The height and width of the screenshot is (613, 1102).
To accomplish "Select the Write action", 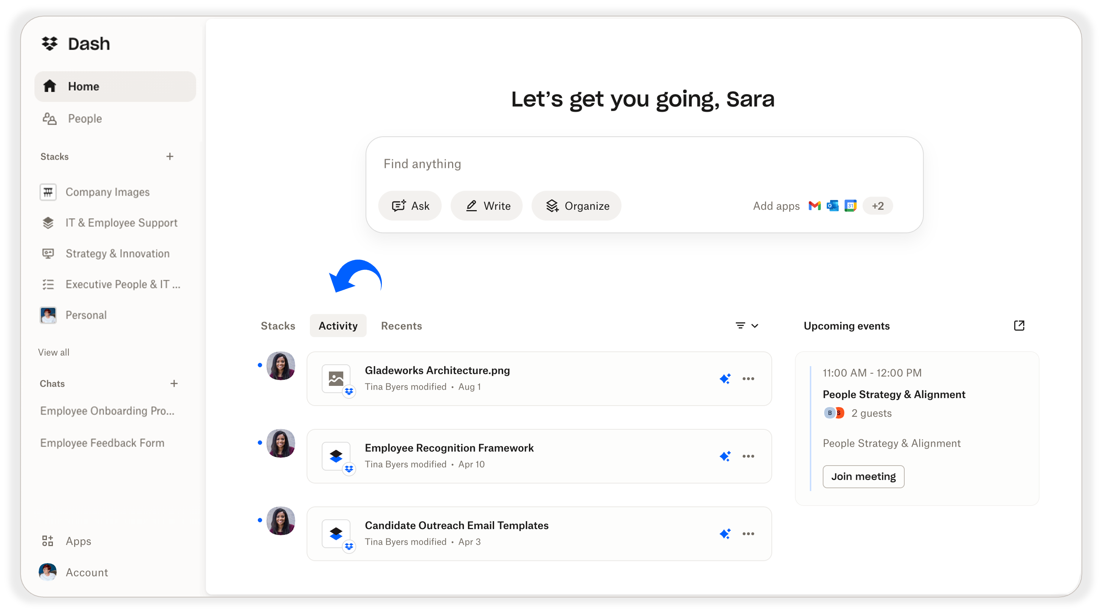I will (x=487, y=206).
